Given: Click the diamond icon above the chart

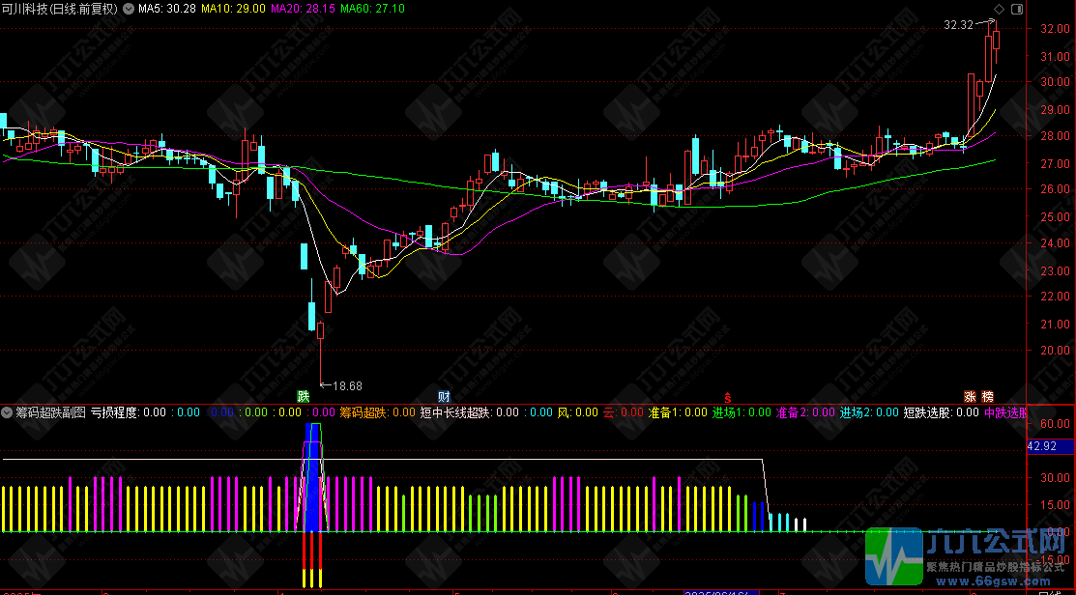Looking at the screenshot, I should click(x=999, y=9).
